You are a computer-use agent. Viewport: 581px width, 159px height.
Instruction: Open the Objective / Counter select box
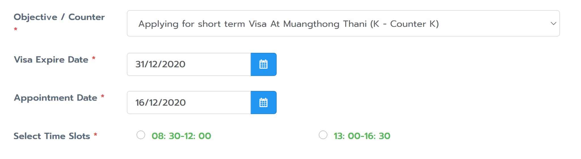pyautogui.click(x=343, y=23)
